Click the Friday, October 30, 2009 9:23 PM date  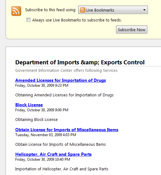pyautogui.click(x=42, y=85)
